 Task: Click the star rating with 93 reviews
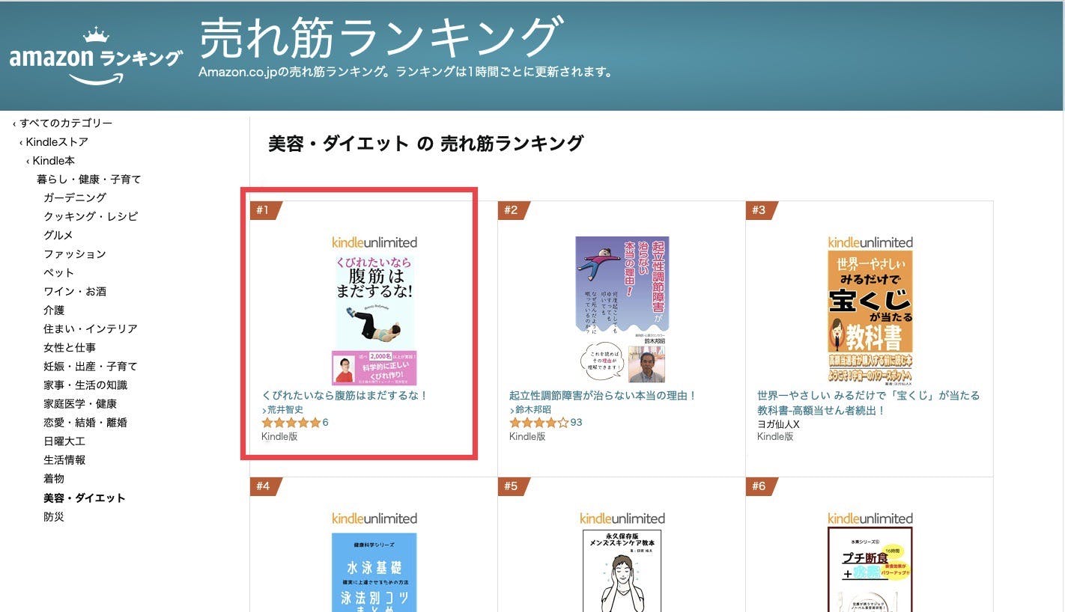[x=538, y=423]
